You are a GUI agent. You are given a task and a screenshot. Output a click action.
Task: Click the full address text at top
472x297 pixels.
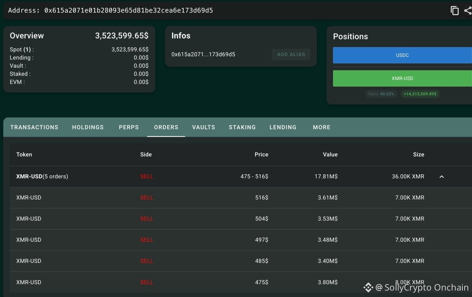click(129, 10)
